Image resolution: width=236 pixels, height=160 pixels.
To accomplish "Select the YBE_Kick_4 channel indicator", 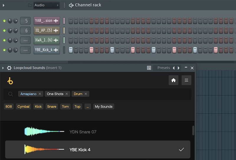I will 64,50.
